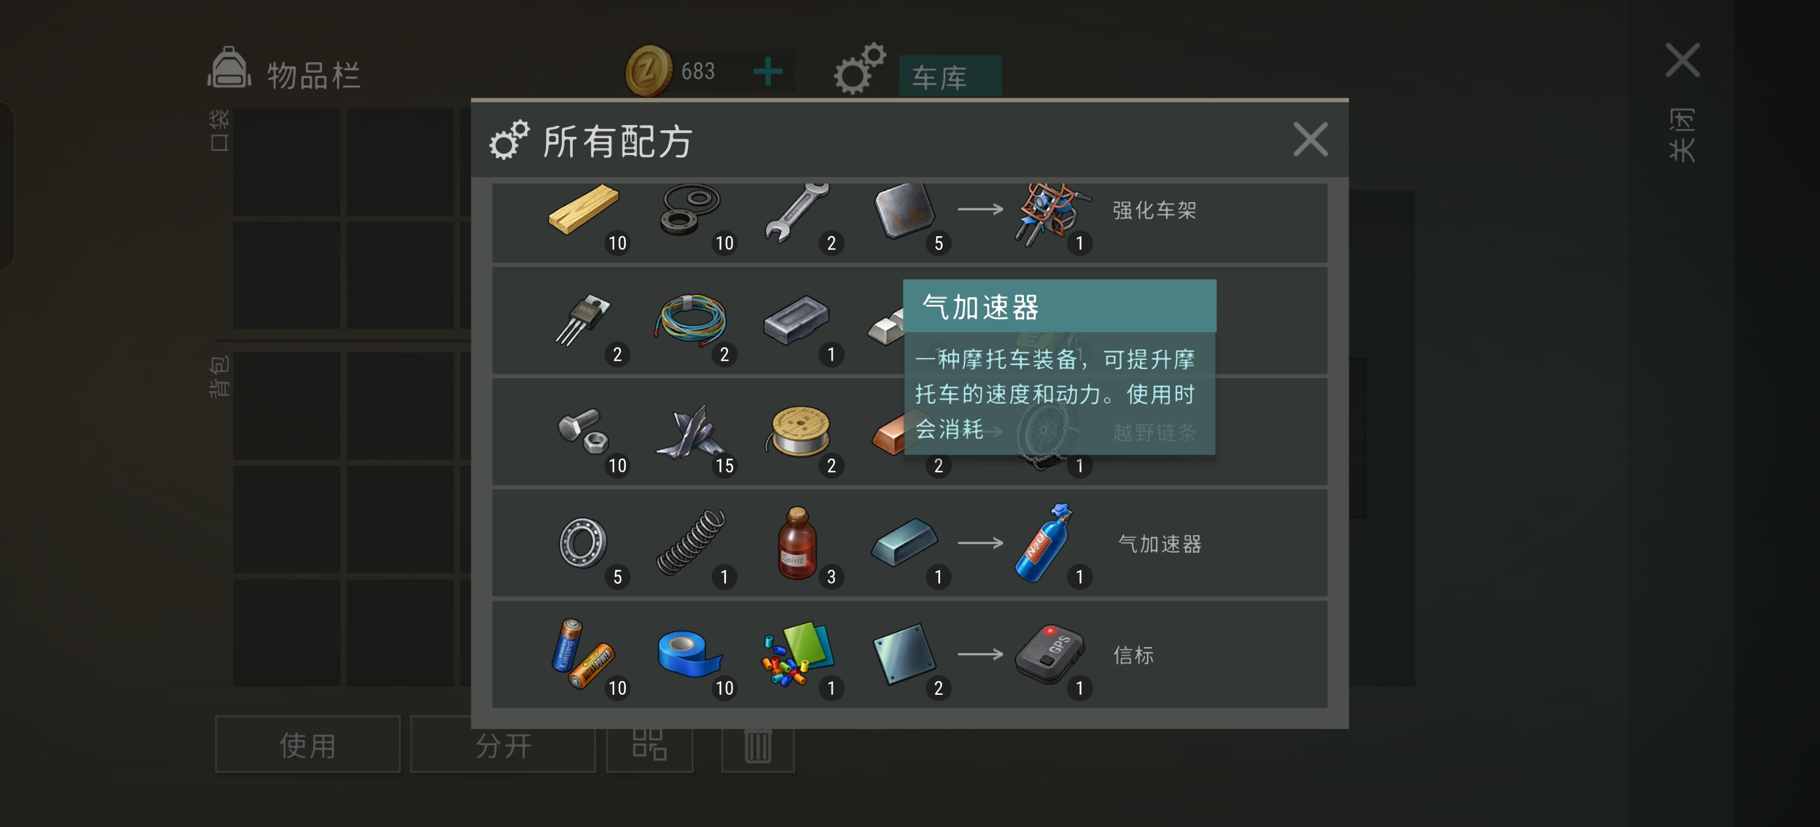Select the bolts and nuts icon

pos(583,430)
